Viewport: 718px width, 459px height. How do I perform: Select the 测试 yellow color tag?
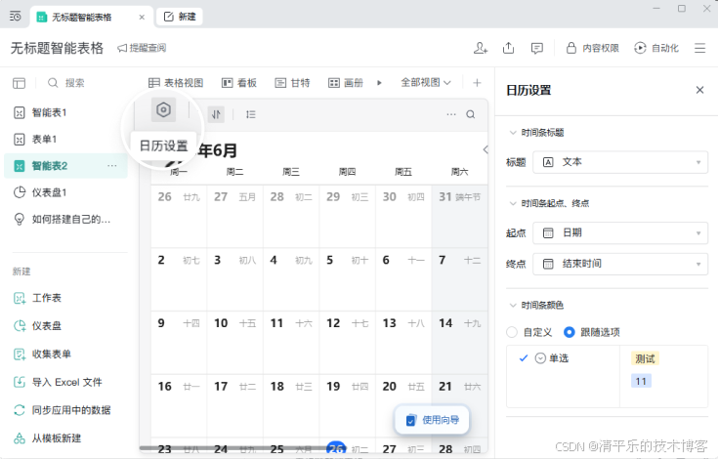coord(645,358)
